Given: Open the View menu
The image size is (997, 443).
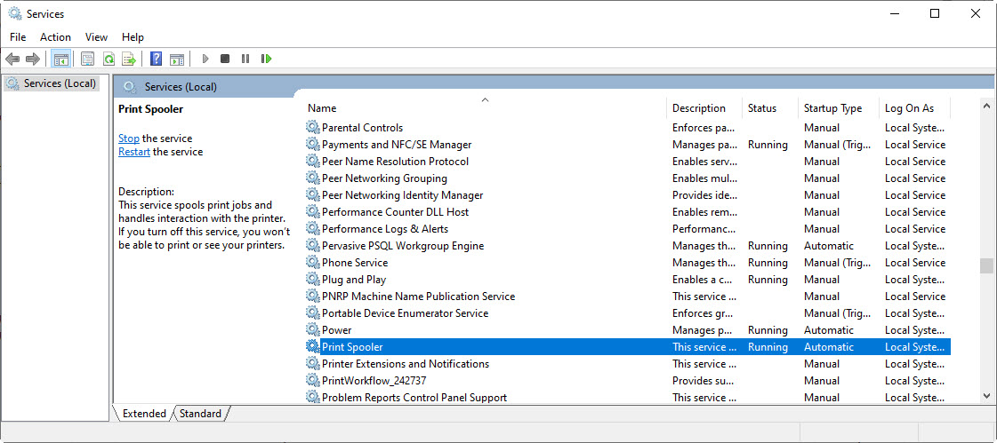Looking at the screenshot, I should (96, 37).
